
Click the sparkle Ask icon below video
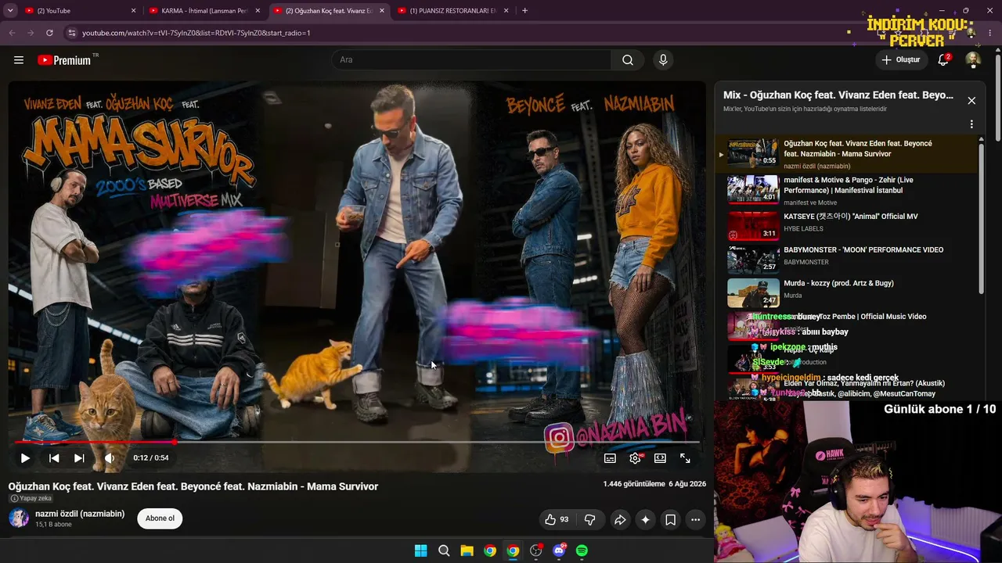point(645,519)
